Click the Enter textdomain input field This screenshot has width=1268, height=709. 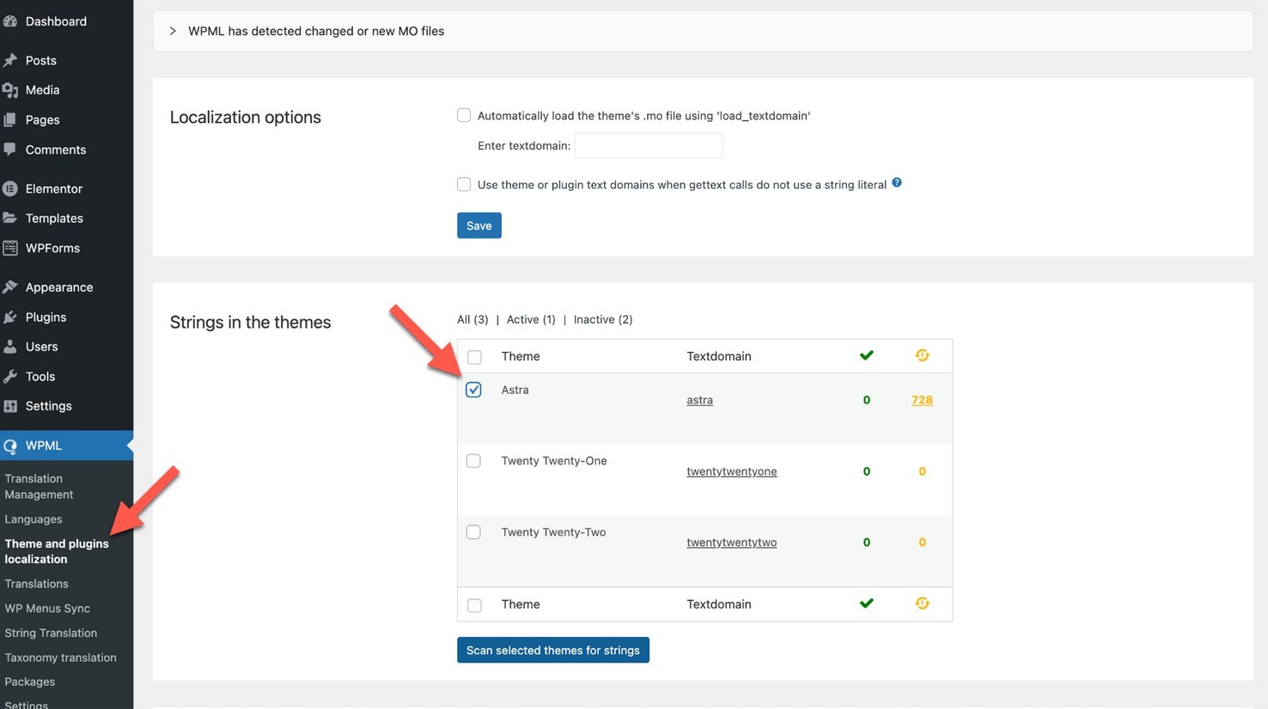coord(649,146)
